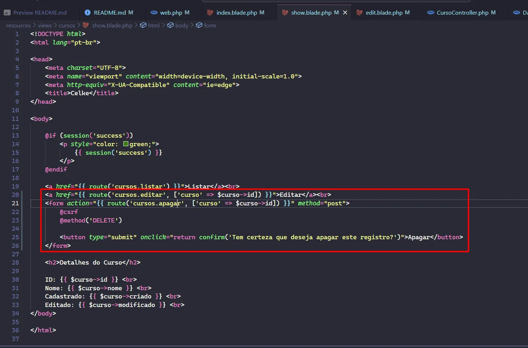Image resolution: width=528 pixels, height=348 pixels.
Task: Open the partially visible tab at far right
Action: pyautogui.click(x=520, y=12)
